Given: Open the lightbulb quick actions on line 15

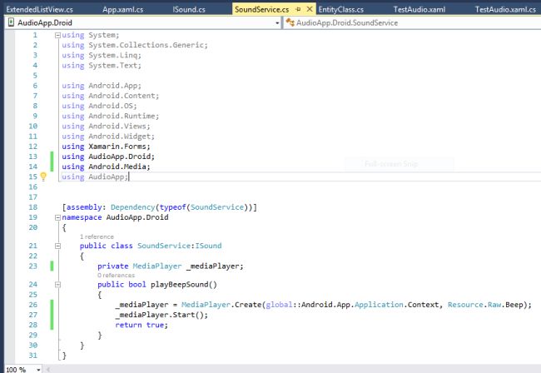Looking at the screenshot, I should coord(43,177).
